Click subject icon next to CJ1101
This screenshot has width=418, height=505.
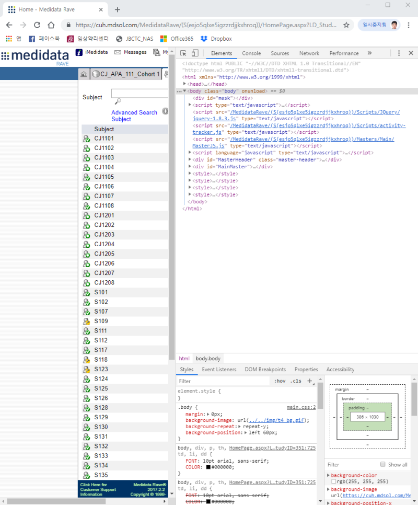point(86,139)
